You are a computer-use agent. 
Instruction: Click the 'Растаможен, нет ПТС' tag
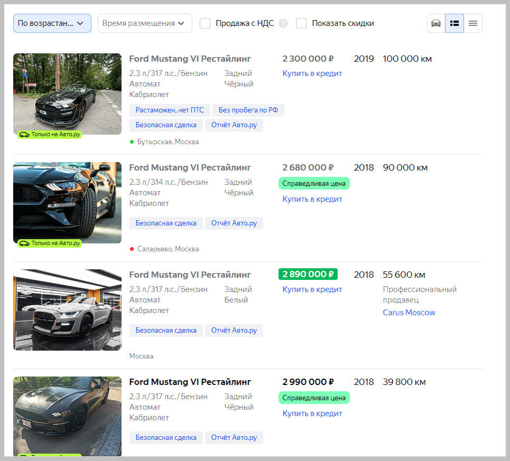pyautogui.click(x=169, y=110)
